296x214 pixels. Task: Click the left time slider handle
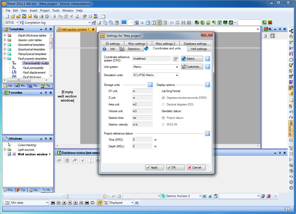[x=68, y=196]
